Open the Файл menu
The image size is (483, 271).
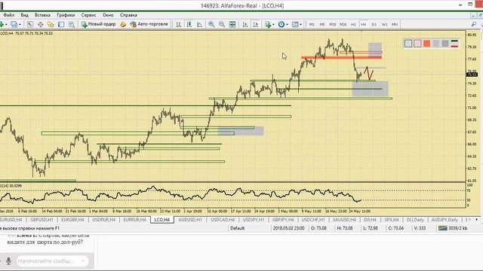9,15
